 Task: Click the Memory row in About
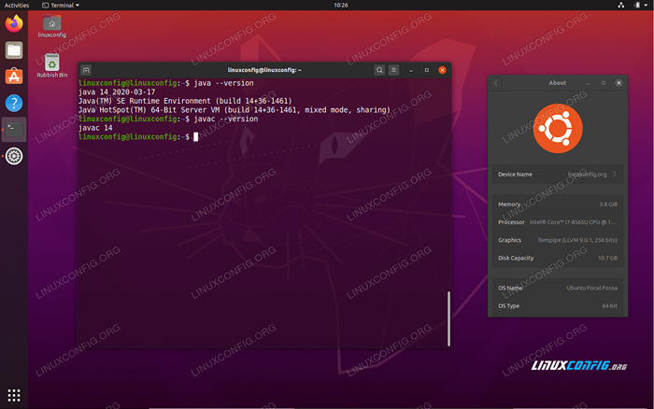[558, 204]
